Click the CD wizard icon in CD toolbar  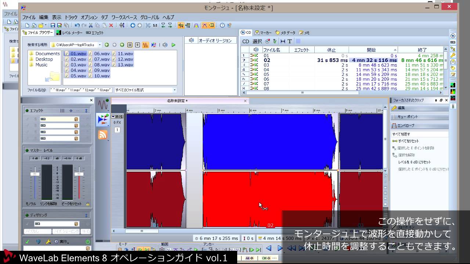pyautogui.click(x=267, y=41)
